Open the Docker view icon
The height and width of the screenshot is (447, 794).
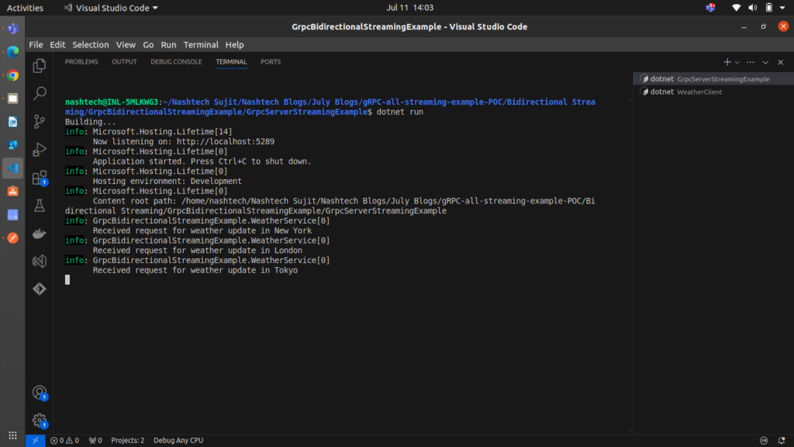pos(40,234)
